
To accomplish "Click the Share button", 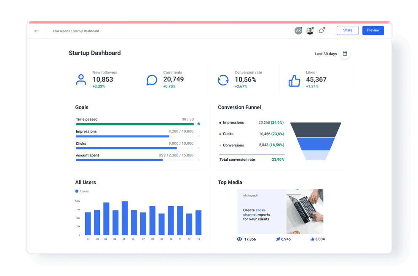I will (x=347, y=30).
